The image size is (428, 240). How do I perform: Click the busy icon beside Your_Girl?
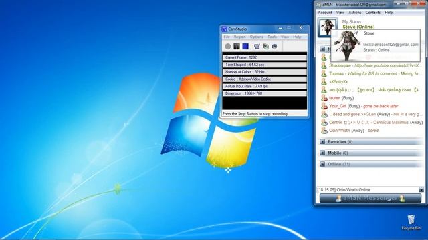(324, 106)
